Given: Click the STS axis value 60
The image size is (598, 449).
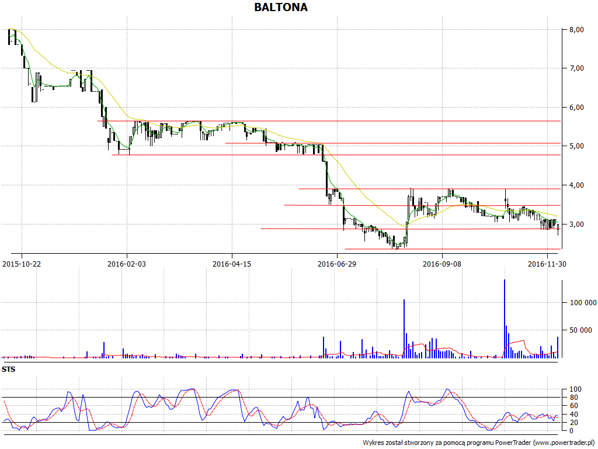Looking at the screenshot, I should pyautogui.click(x=573, y=406).
